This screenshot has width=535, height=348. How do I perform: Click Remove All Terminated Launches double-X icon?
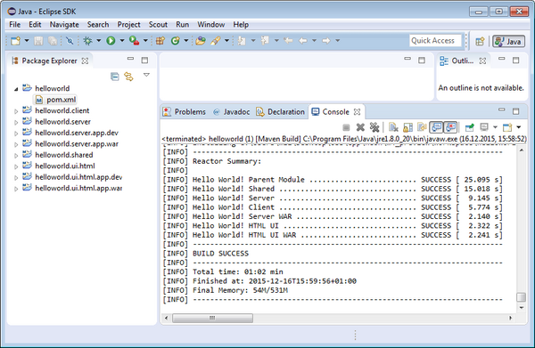click(x=374, y=127)
